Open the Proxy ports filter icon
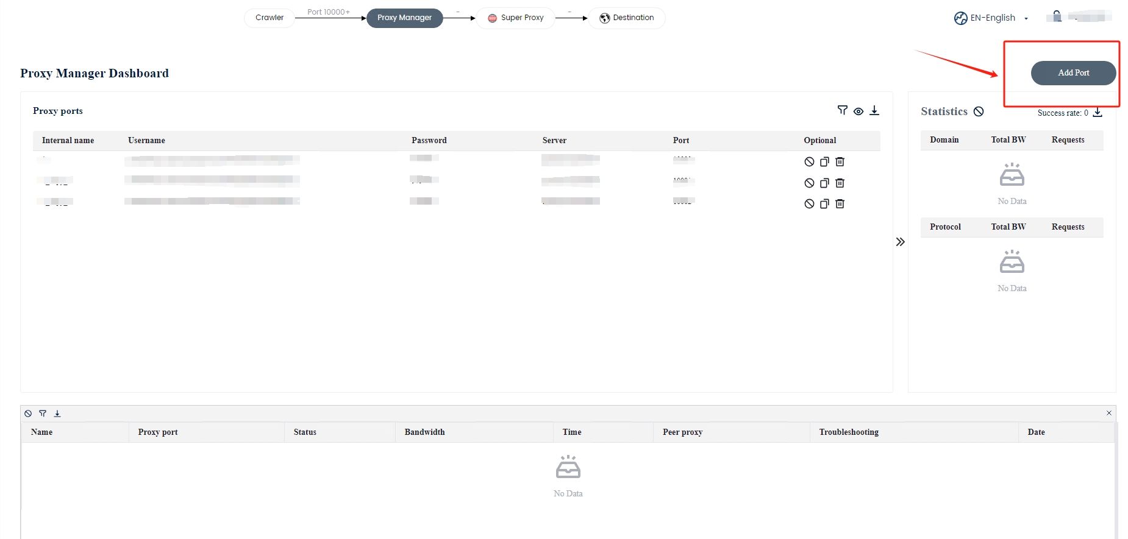The width and height of the screenshot is (1128, 539). [842, 110]
